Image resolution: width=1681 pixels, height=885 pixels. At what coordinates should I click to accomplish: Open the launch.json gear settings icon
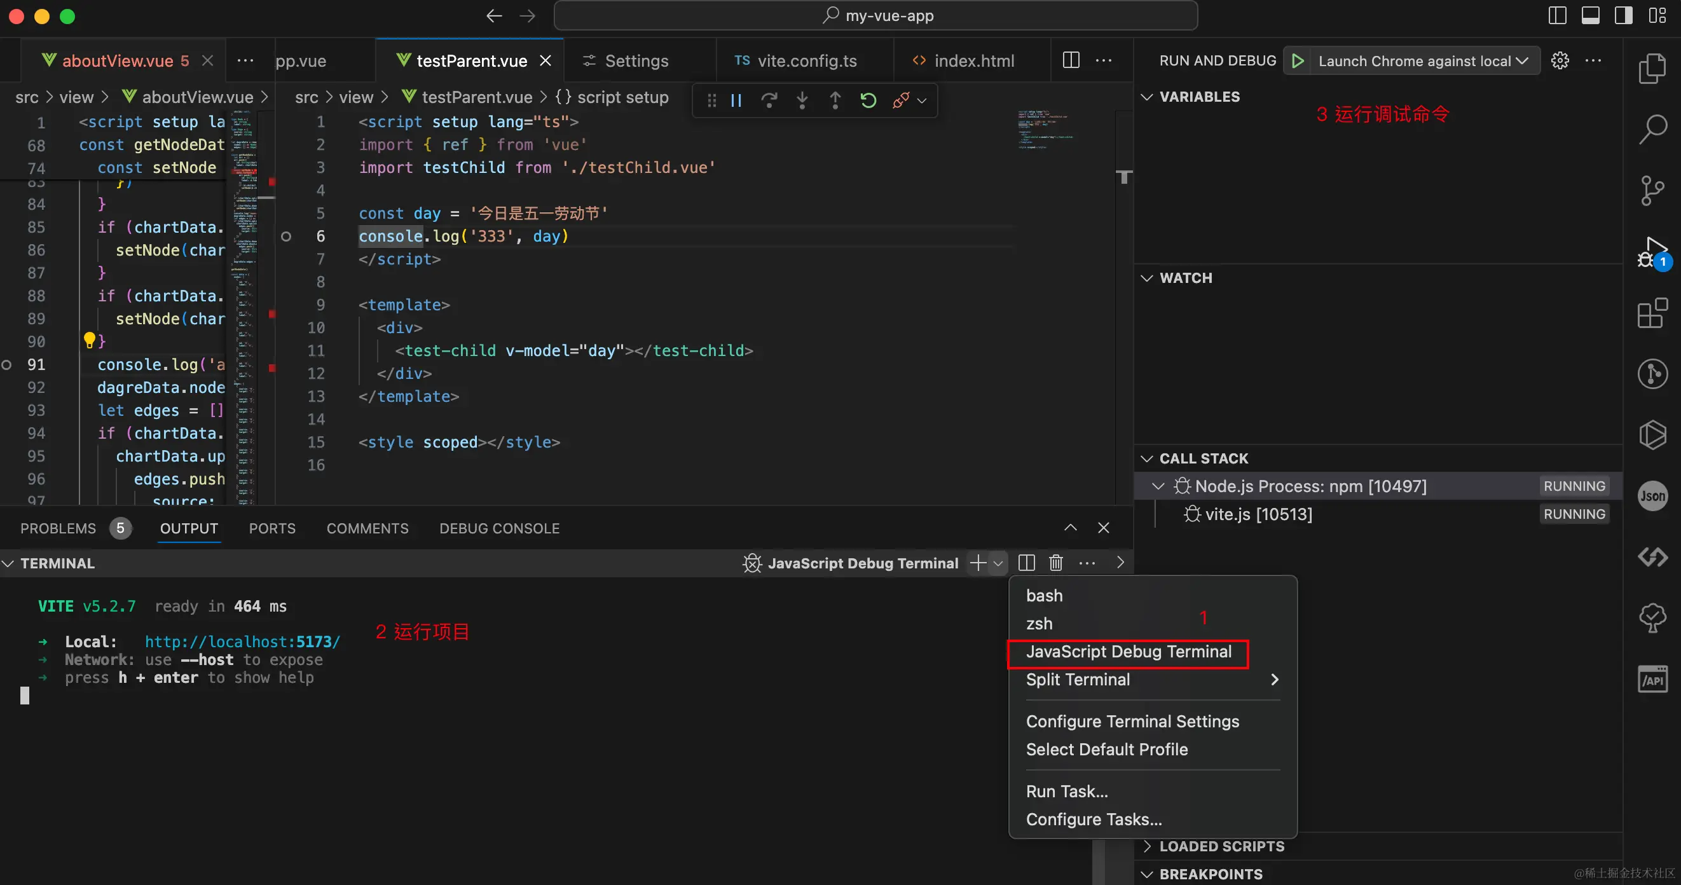coord(1560,60)
